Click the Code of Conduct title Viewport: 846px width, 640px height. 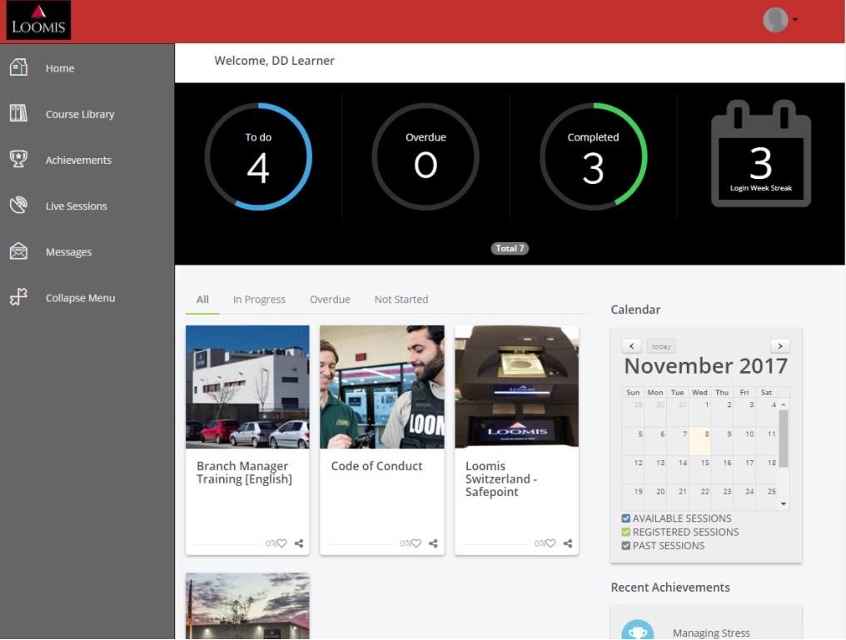tap(376, 466)
